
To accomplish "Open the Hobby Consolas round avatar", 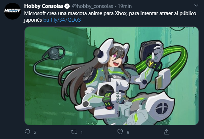I will tap(12, 11).
